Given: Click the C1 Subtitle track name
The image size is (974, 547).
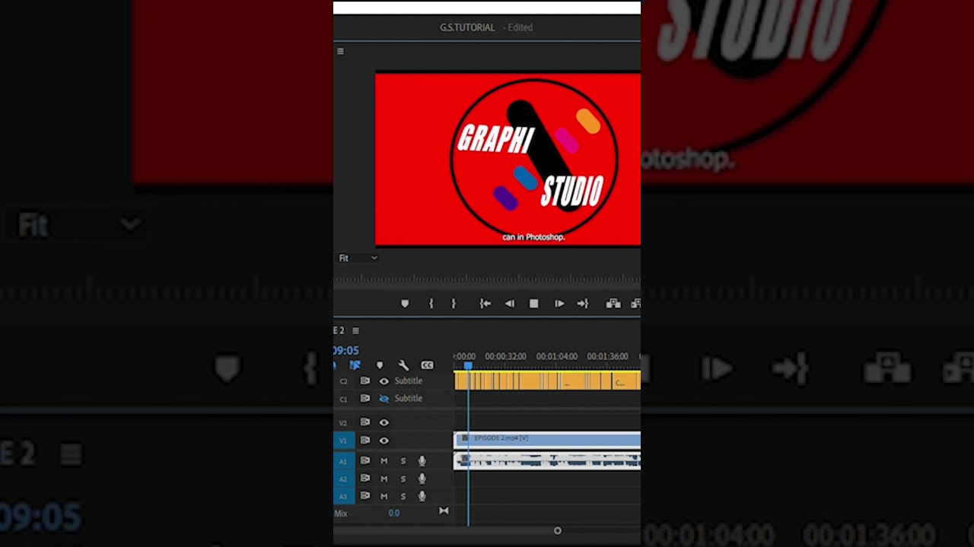Looking at the screenshot, I should click(408, 399).
